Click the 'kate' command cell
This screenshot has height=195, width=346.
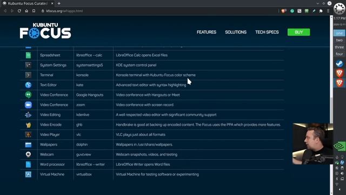79,85
